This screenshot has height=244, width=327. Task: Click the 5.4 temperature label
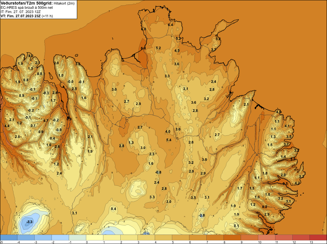coord(169,140)
